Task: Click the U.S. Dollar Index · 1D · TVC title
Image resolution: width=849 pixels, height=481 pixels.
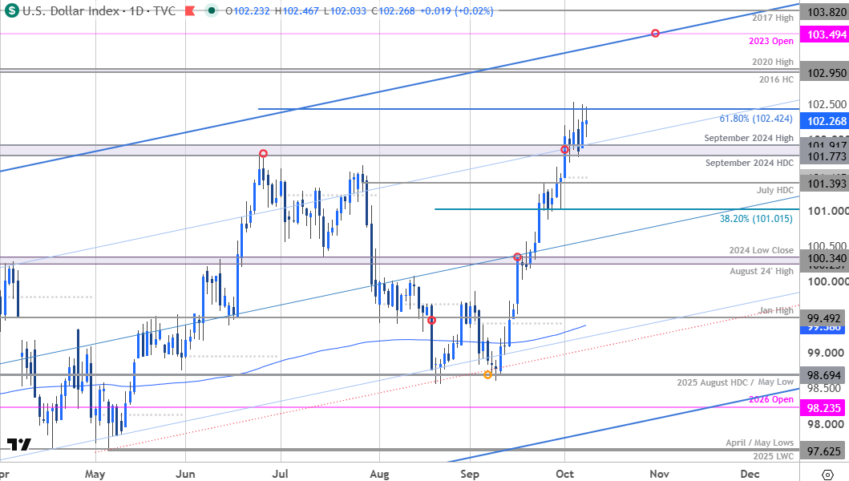Action: [x=99, y=11]
